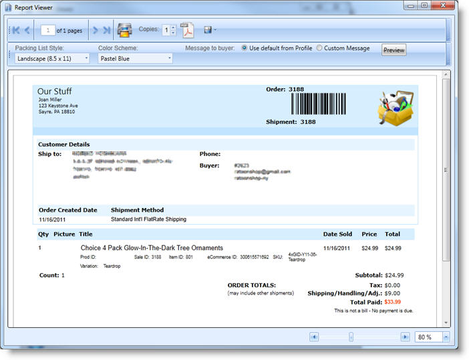
Task: Click the zoom slider handle
Action: point(351,337)
